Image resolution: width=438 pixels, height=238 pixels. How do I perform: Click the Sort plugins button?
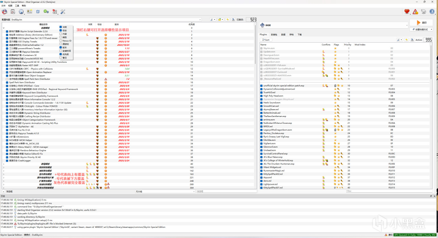266,40
